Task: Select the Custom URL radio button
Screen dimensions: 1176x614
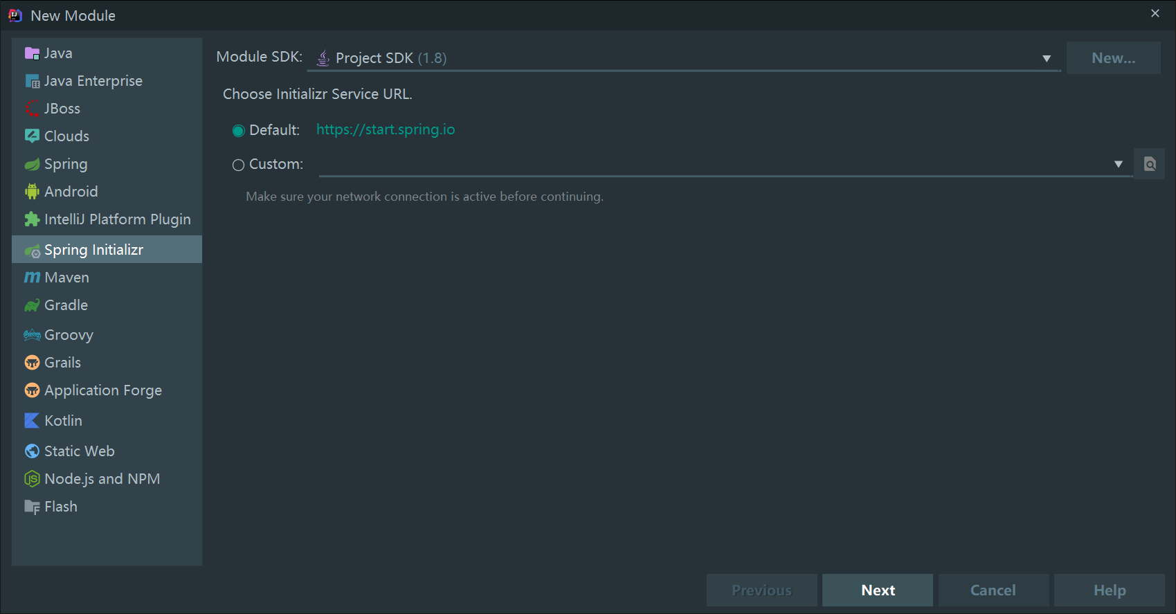Action: pyautogui.click(x=239, y=165)
